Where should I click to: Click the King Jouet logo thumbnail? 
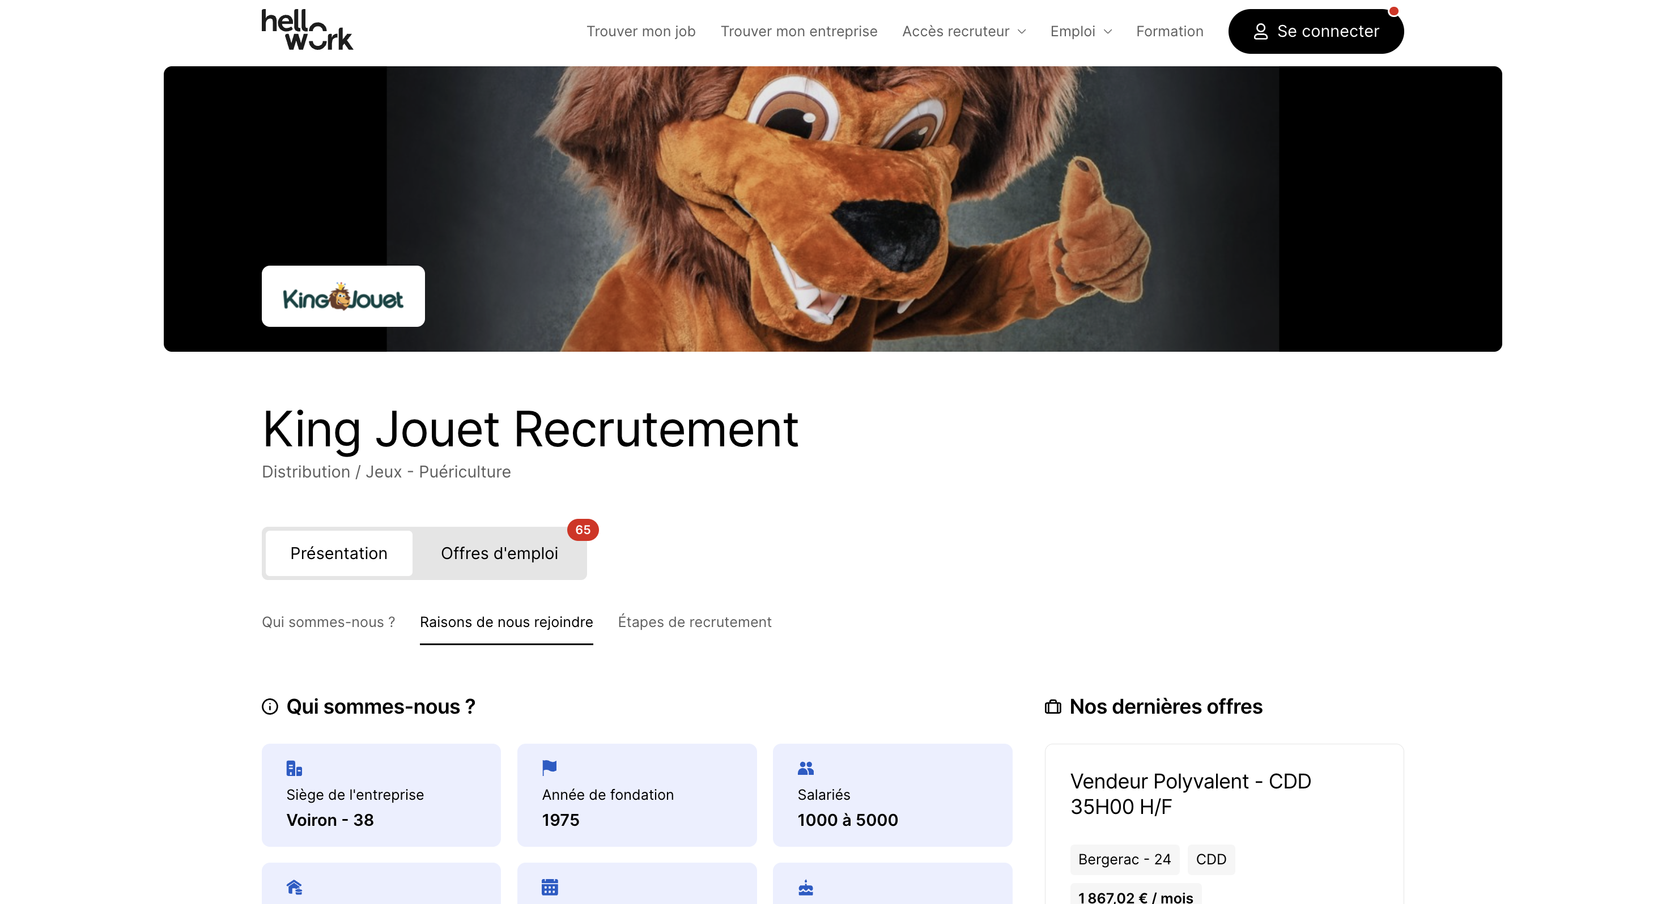tap(343, 296)
